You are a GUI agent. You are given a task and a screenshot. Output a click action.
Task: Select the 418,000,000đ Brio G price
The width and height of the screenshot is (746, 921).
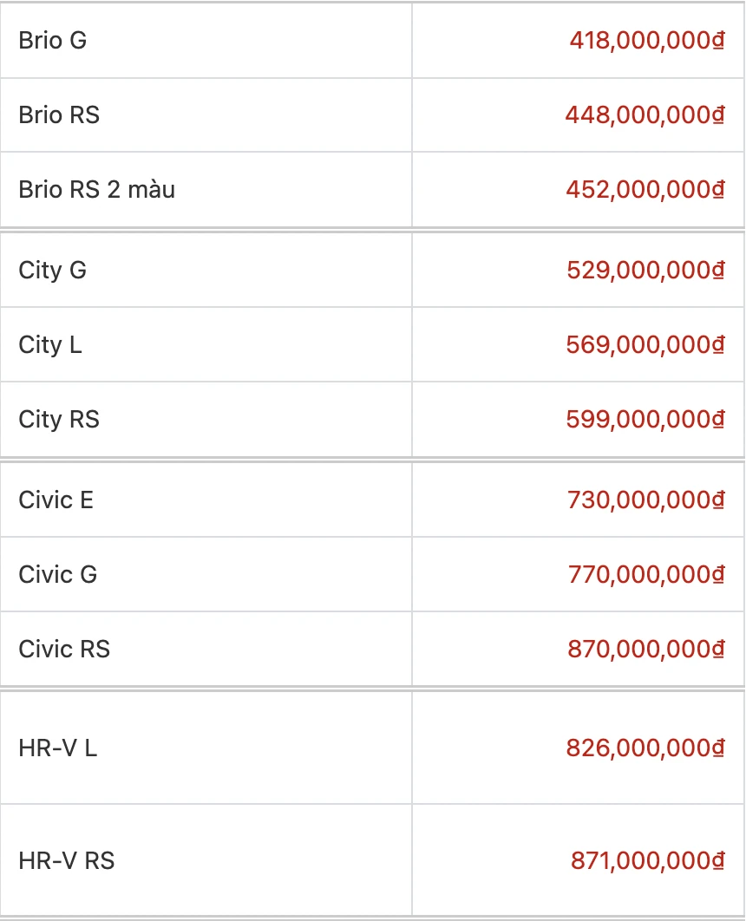(646, 41)
